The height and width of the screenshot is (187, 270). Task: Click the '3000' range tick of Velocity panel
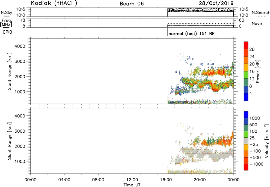pyautogui.click(x=20, y=131)
